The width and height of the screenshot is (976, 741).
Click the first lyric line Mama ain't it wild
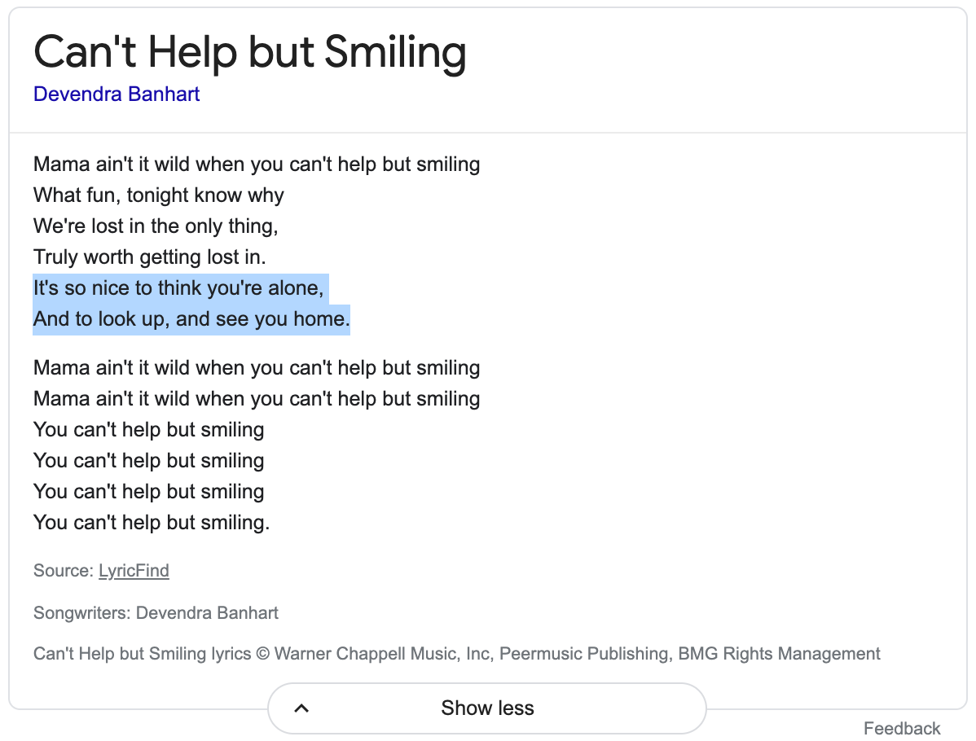click(257, 164)
